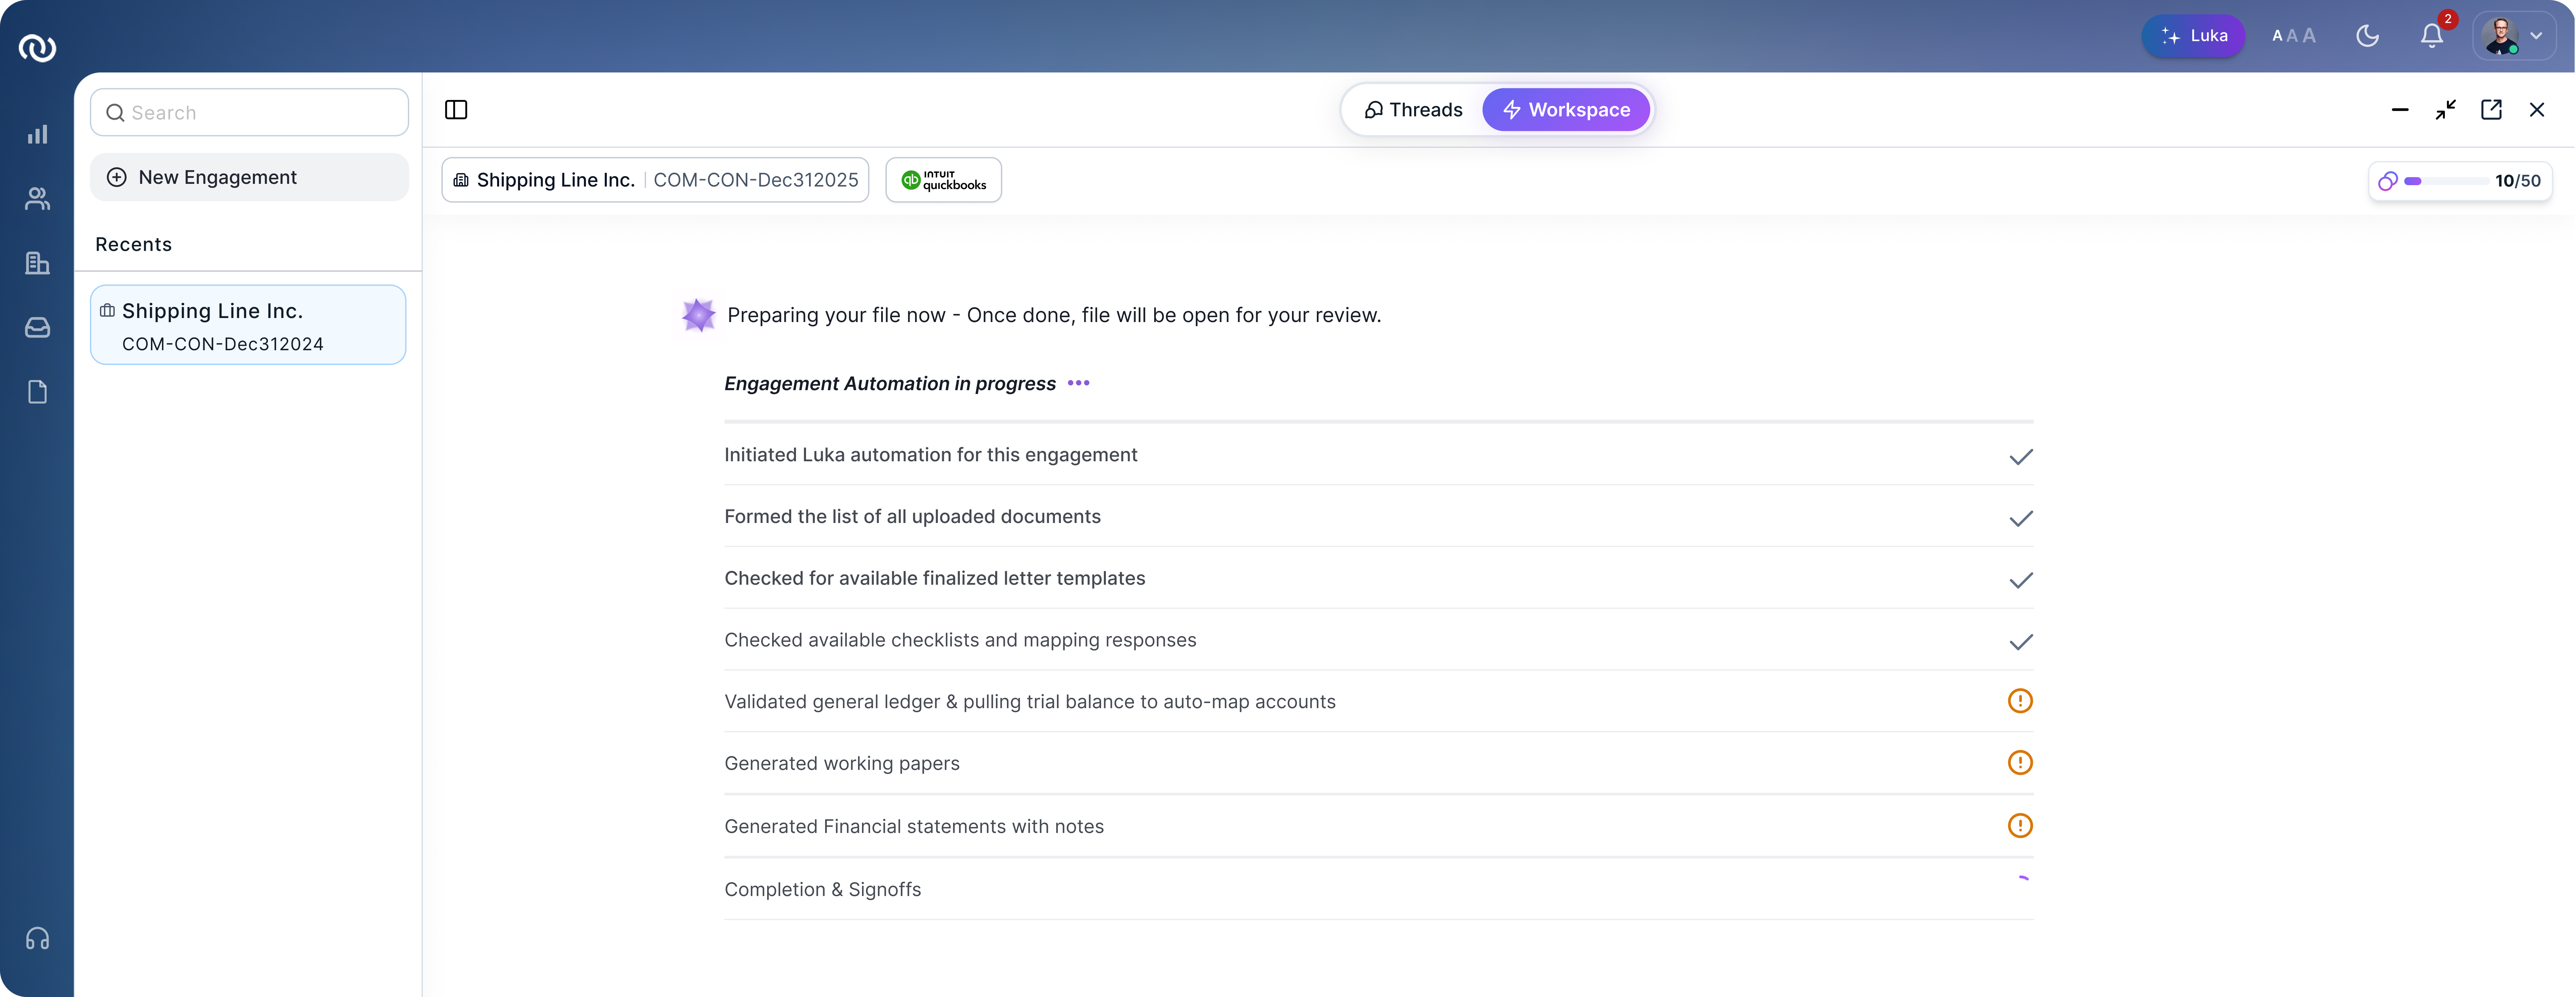Click the shrink/collapse arrows icon
The width and height of the screenshot is (2576, 997).
coord(2446,110)
